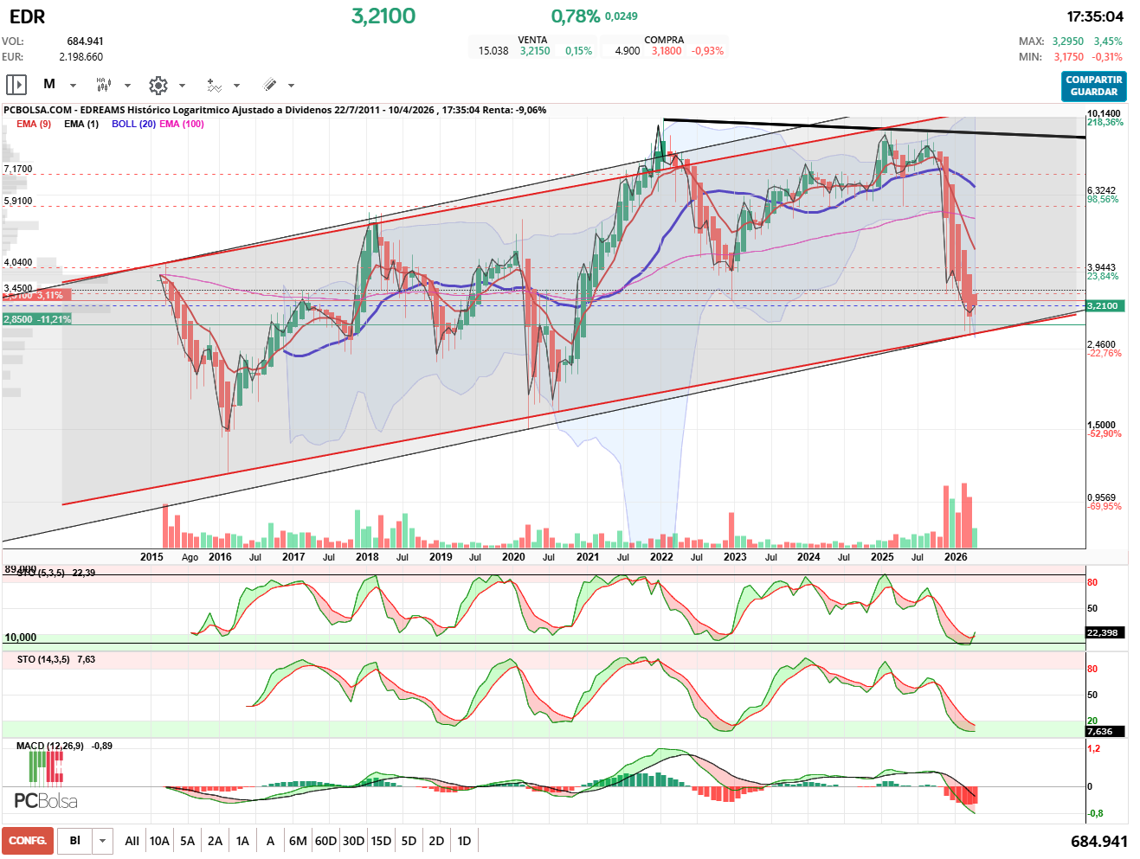The width and height of the screenshot is (1140, 859).
Task: Click the 2026 year label on time axis
Action: 956,557
